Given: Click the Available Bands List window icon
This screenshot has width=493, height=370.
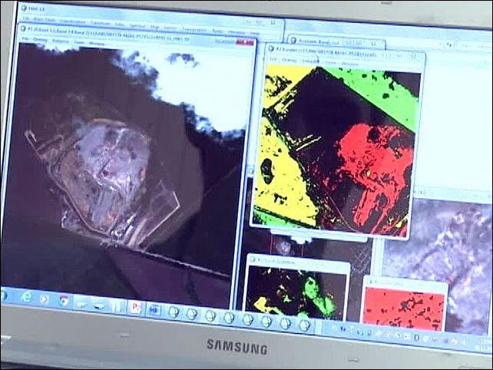Looking at the screenshot, I should [292, 41].
